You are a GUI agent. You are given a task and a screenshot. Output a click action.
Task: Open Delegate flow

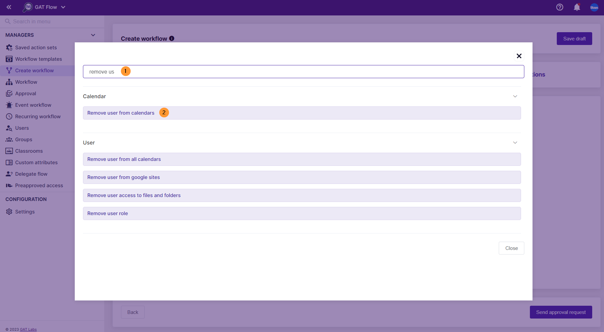point(31,174)
